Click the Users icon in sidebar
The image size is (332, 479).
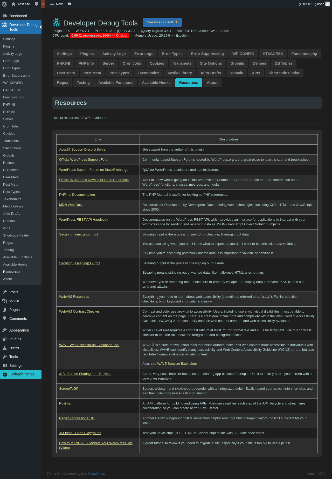[5, 348]
